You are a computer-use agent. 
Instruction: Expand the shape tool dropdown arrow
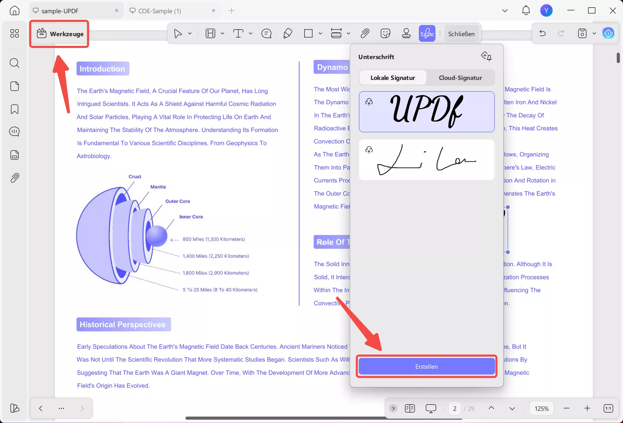click(320, 34)
